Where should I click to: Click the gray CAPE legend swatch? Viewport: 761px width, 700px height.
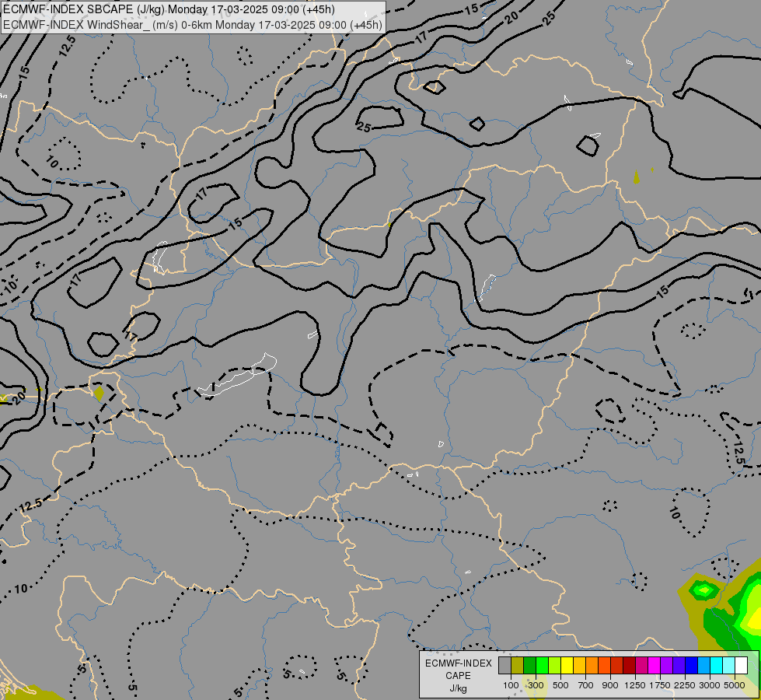coord(504,666)
